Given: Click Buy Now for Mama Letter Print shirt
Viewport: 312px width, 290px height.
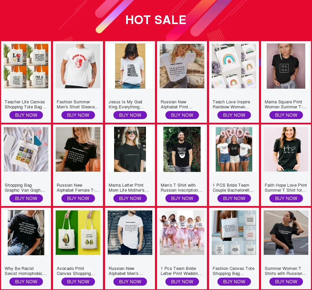Looking at the screenshot, I should coord(130,198).
